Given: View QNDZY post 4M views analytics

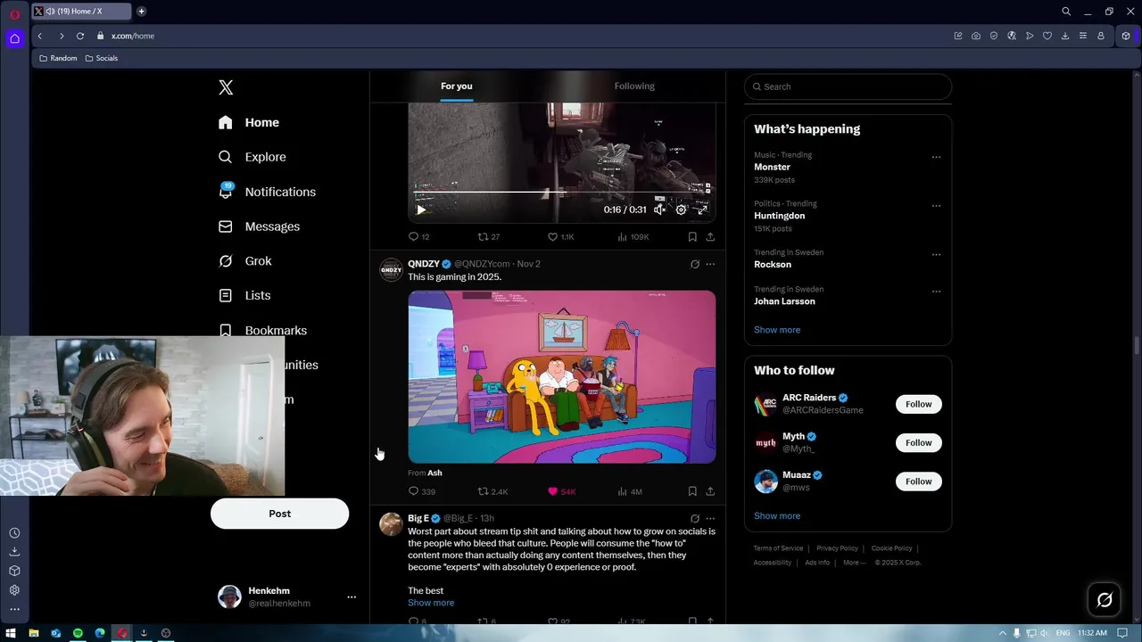Looking at the screenshot, I should pyautogui.click(x=630, y=491).
